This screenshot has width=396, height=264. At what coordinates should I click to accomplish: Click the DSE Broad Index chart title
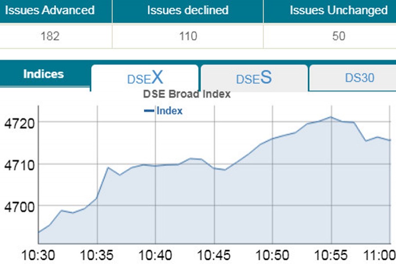pyautogui.click(x=187, y=94)
